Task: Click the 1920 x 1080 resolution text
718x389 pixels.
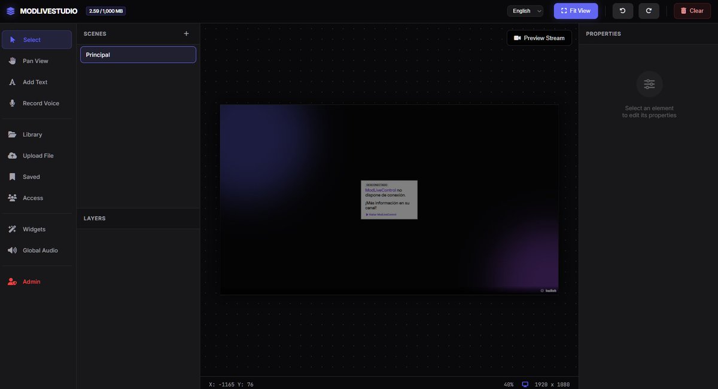Action: [x=552, y=384]
